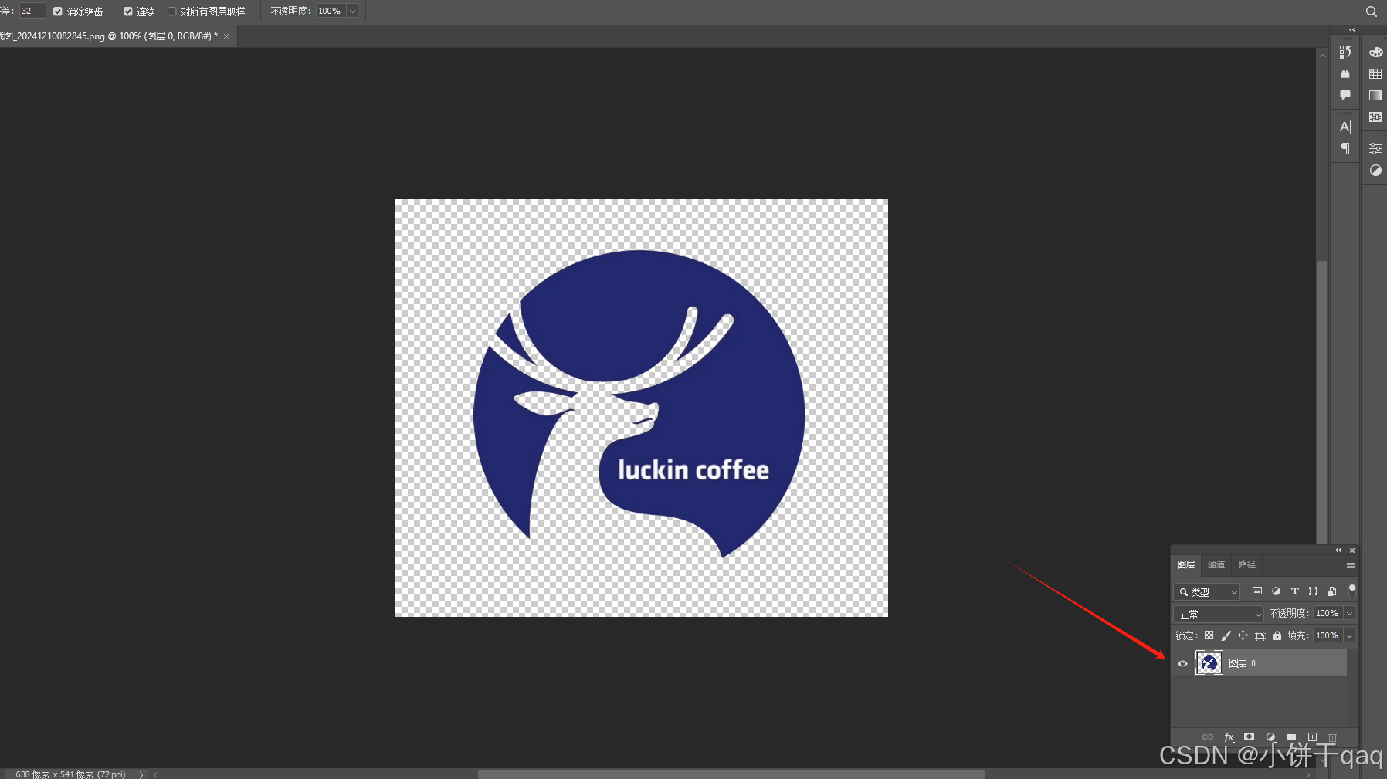The width and height of the screenshot is (1387, 779).
Task: Add a layer style with fx icon
Action: 1229,737
